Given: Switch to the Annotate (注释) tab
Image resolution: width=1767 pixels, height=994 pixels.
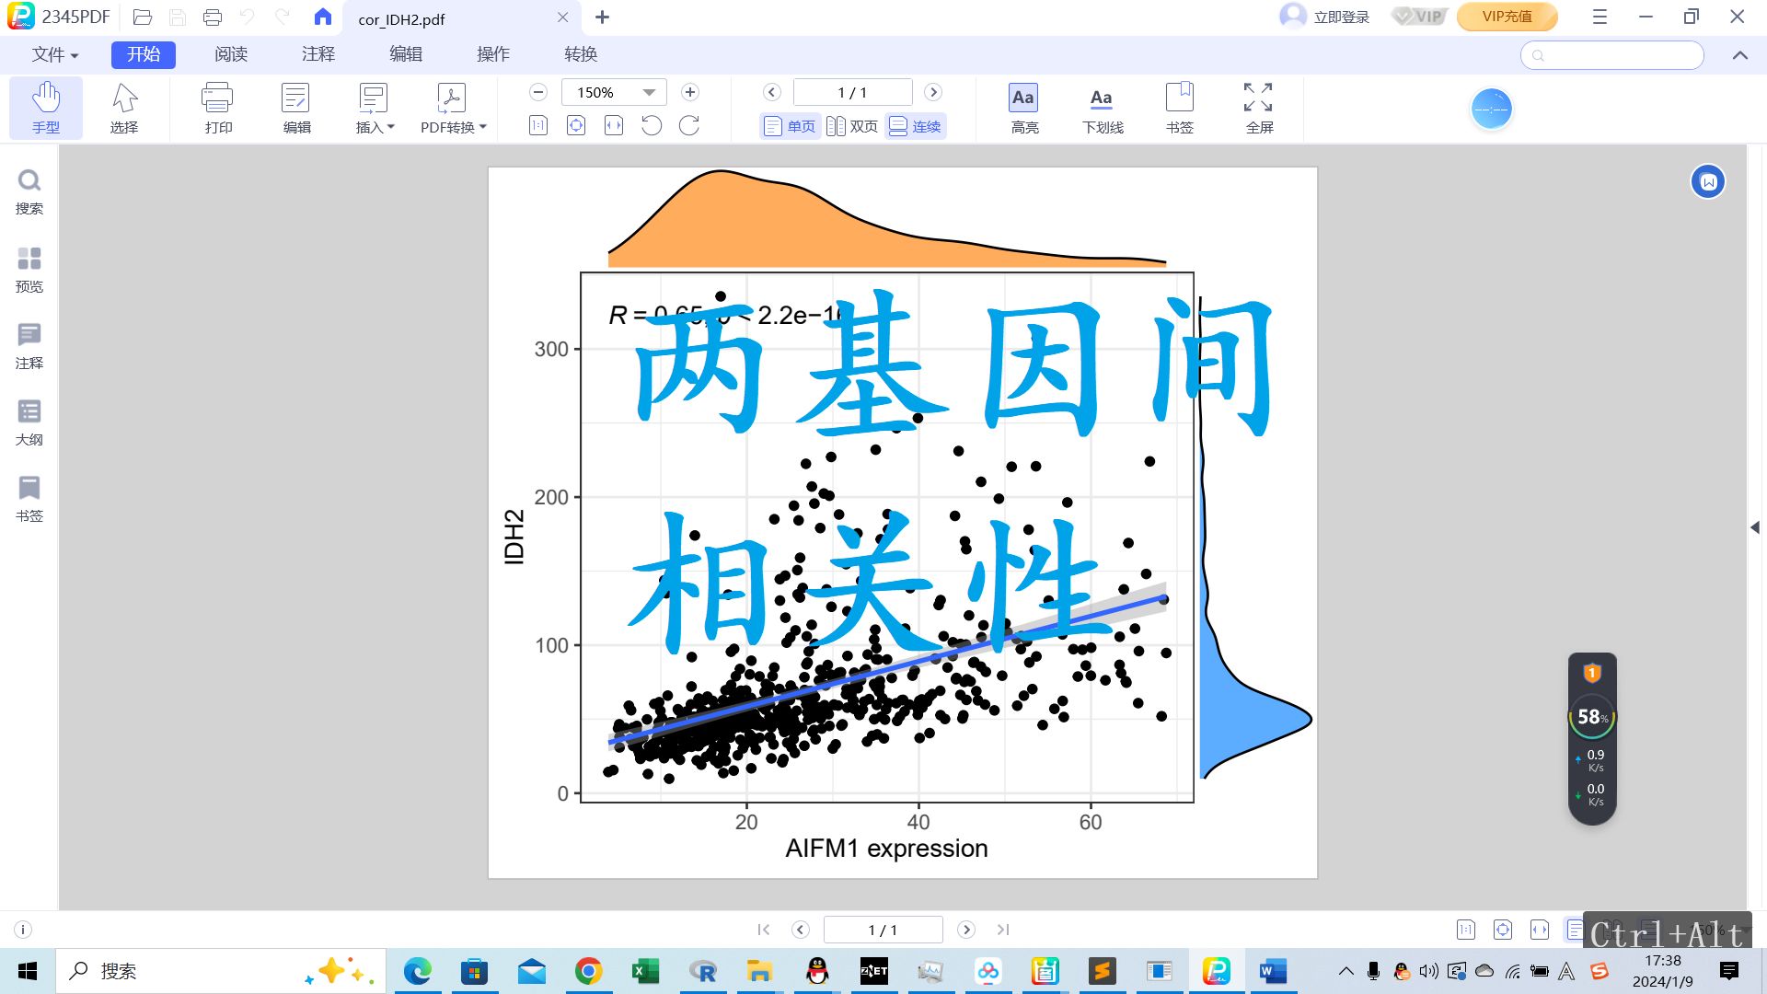Looking at the screenshot, I should pos(318,54).
